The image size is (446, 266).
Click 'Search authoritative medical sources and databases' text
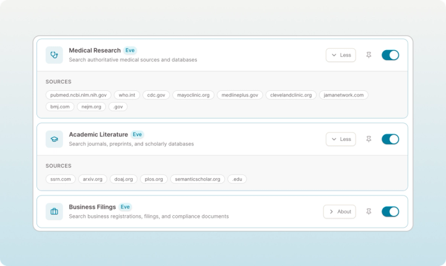133,59
